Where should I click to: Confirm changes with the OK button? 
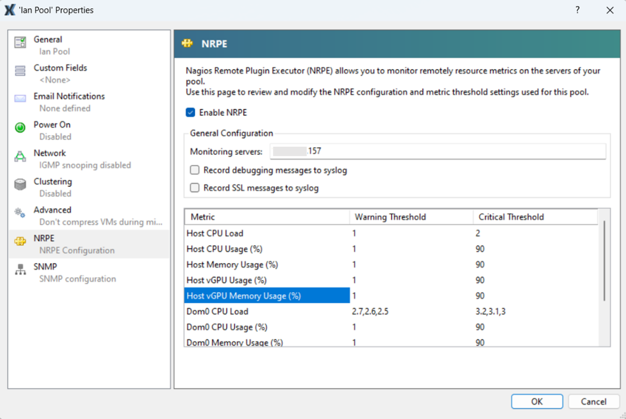tap(537, 401)
